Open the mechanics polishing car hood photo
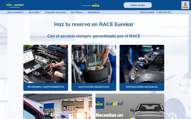This screenshot has width=191, height=119. [142, 64]
